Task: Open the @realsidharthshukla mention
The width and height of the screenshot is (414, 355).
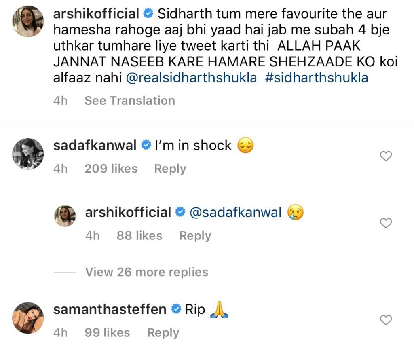Action: (x=192, y=78)
